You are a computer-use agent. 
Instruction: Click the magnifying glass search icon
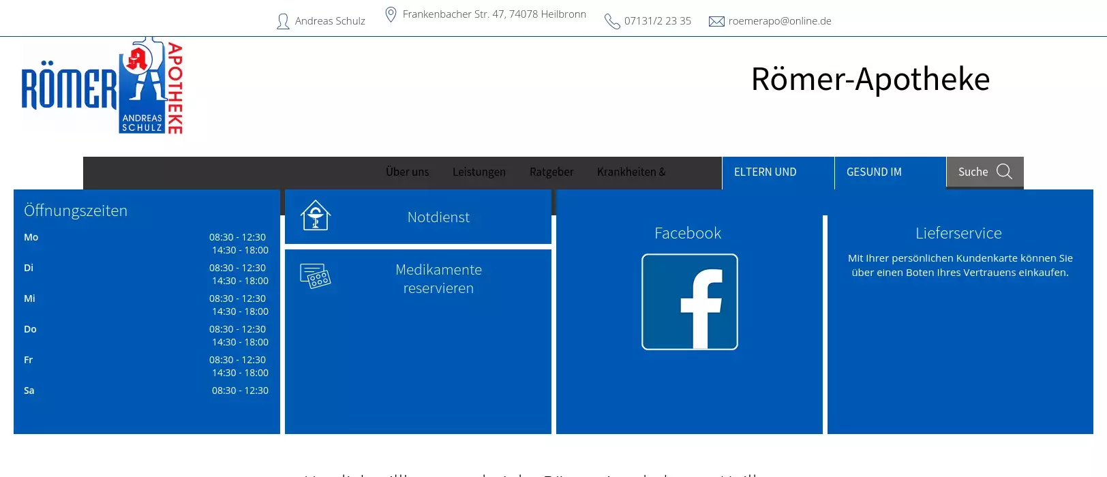pos(1004,172)
